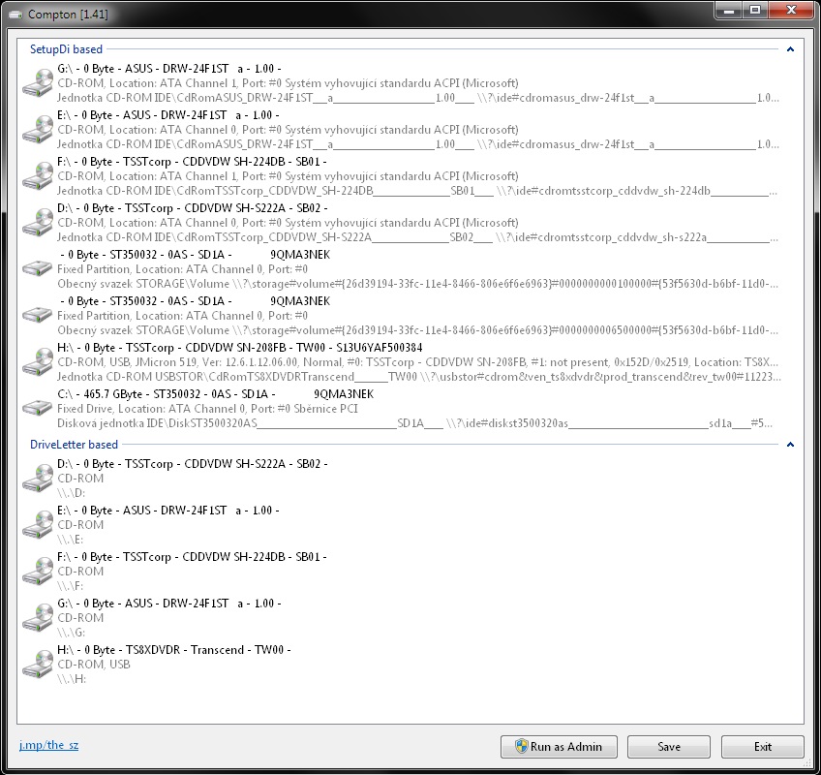Select H:\ TSSTcorp SN-208FB S13U6YAF500384 title

pyautogui.click(x=240, y=348)
